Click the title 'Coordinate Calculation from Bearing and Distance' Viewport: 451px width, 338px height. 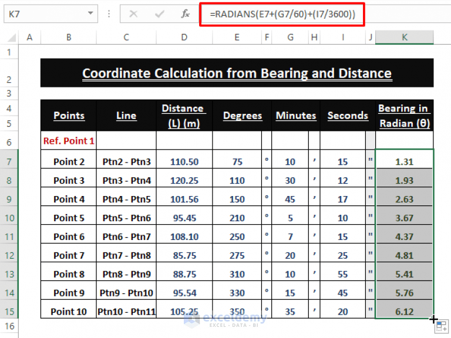pyautogui.click(x=237, y=73)
